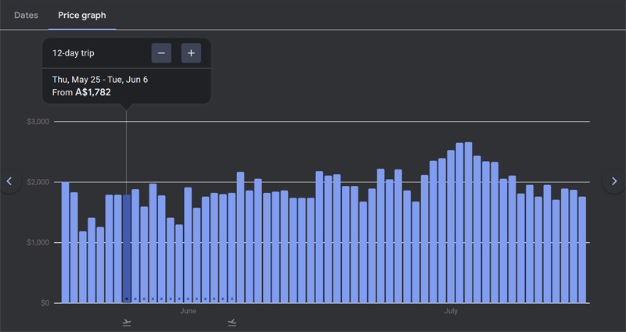The image size is (626, 332).
Task: Increase trip length with plus button
Action: 191,53
